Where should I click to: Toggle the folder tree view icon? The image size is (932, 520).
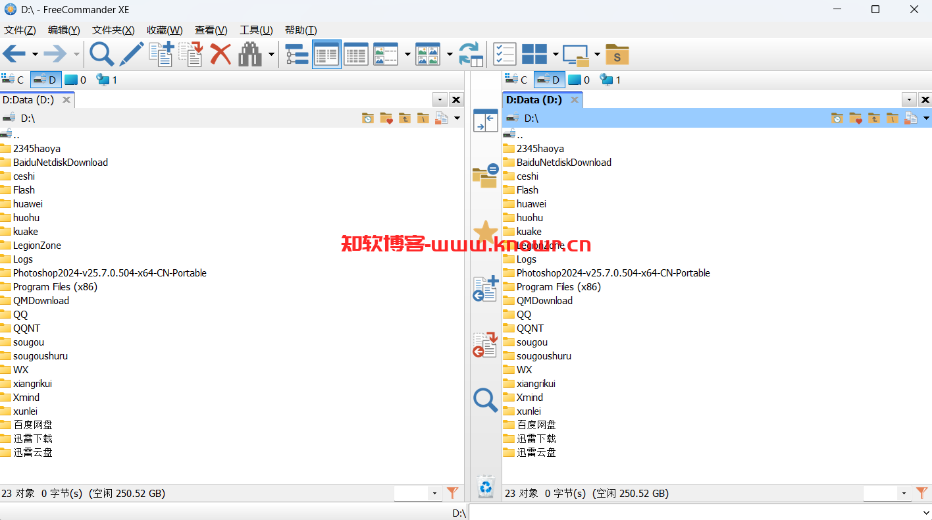297,54
